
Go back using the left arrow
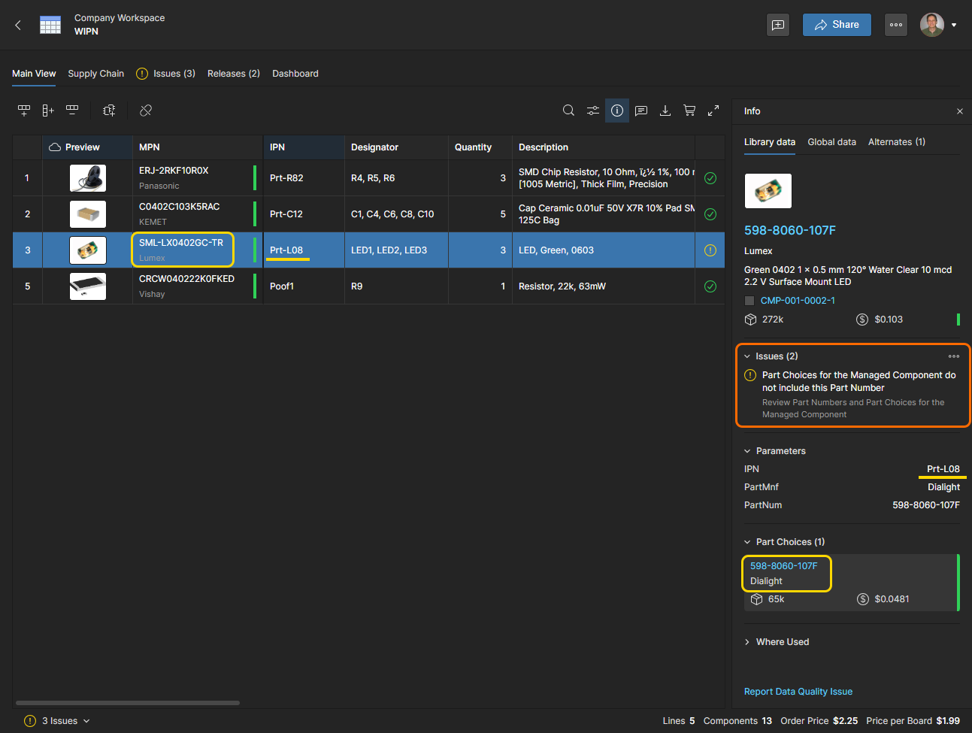pos(18,25)
